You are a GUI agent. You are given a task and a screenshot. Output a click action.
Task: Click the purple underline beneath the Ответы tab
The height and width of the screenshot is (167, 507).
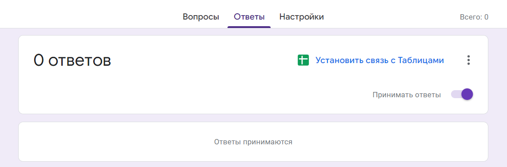click(249, 27)
